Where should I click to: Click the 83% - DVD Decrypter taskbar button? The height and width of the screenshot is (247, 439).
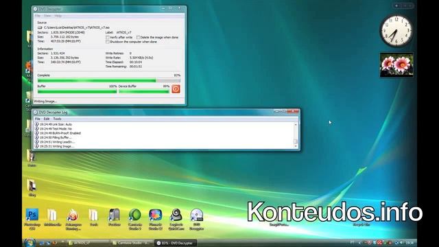click(176, 243)
